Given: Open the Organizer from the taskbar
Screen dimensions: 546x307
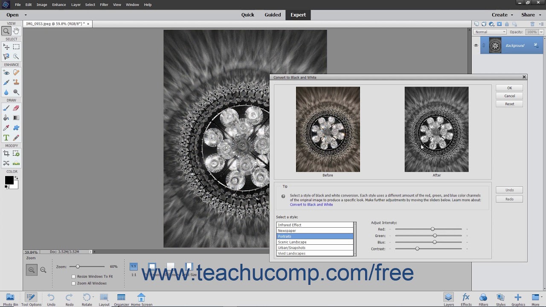Looking at the screenshot, I should [121, 299].
